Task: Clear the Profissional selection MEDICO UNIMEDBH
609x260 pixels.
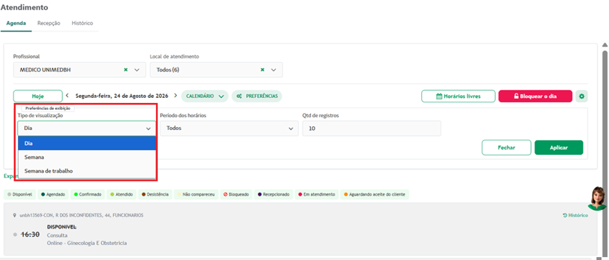Action: [x=125, y=70]
